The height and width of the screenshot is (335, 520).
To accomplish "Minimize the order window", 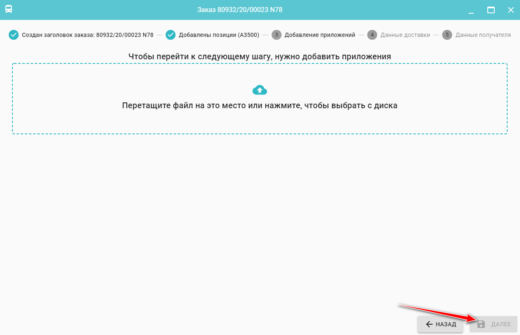I will [x=471, y=10].
